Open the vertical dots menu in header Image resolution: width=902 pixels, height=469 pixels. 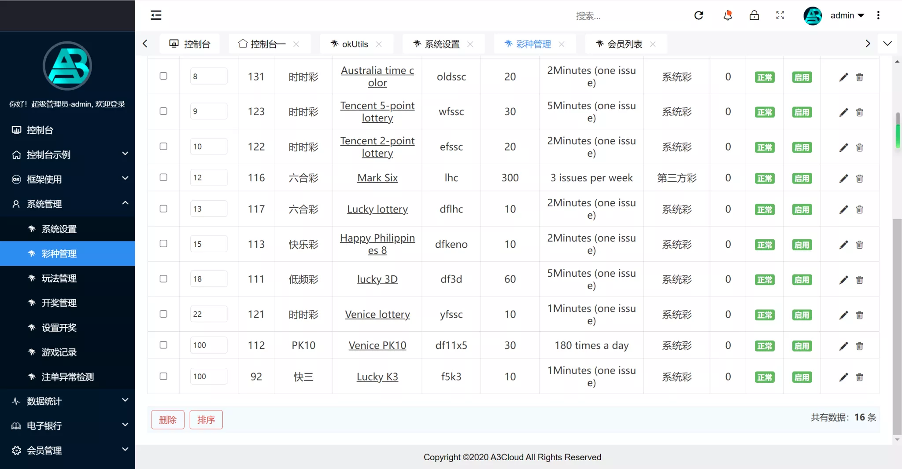(x=878, y=15)
